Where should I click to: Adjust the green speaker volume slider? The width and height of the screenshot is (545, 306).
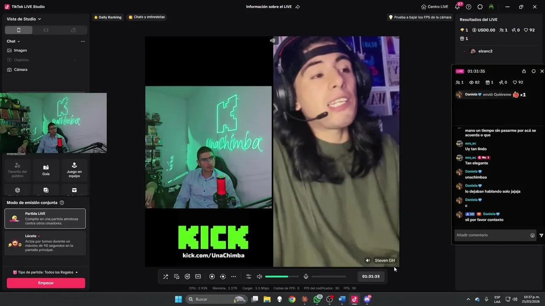(x=282, y=277)
